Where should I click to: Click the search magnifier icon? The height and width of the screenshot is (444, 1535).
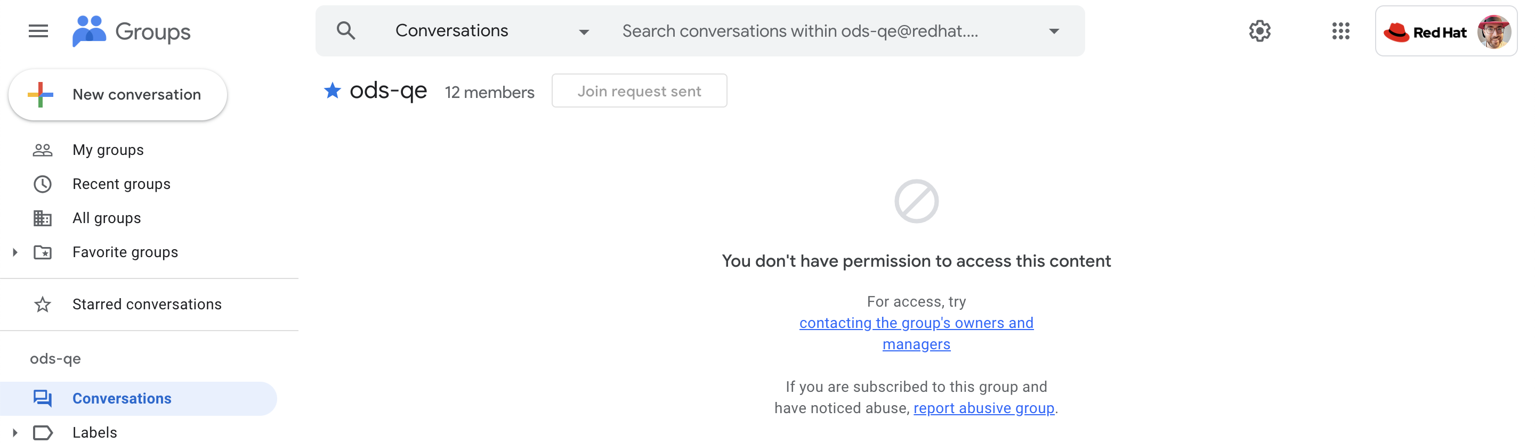click(345, 31)
